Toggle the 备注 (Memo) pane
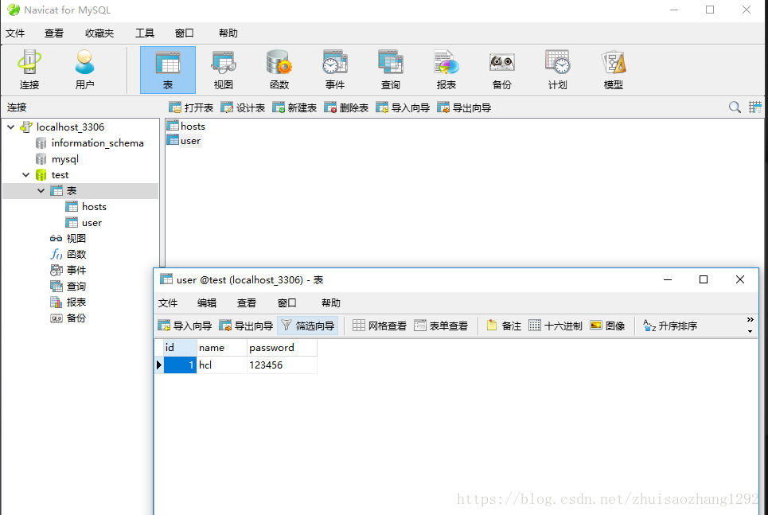 (x=504, y=326)
